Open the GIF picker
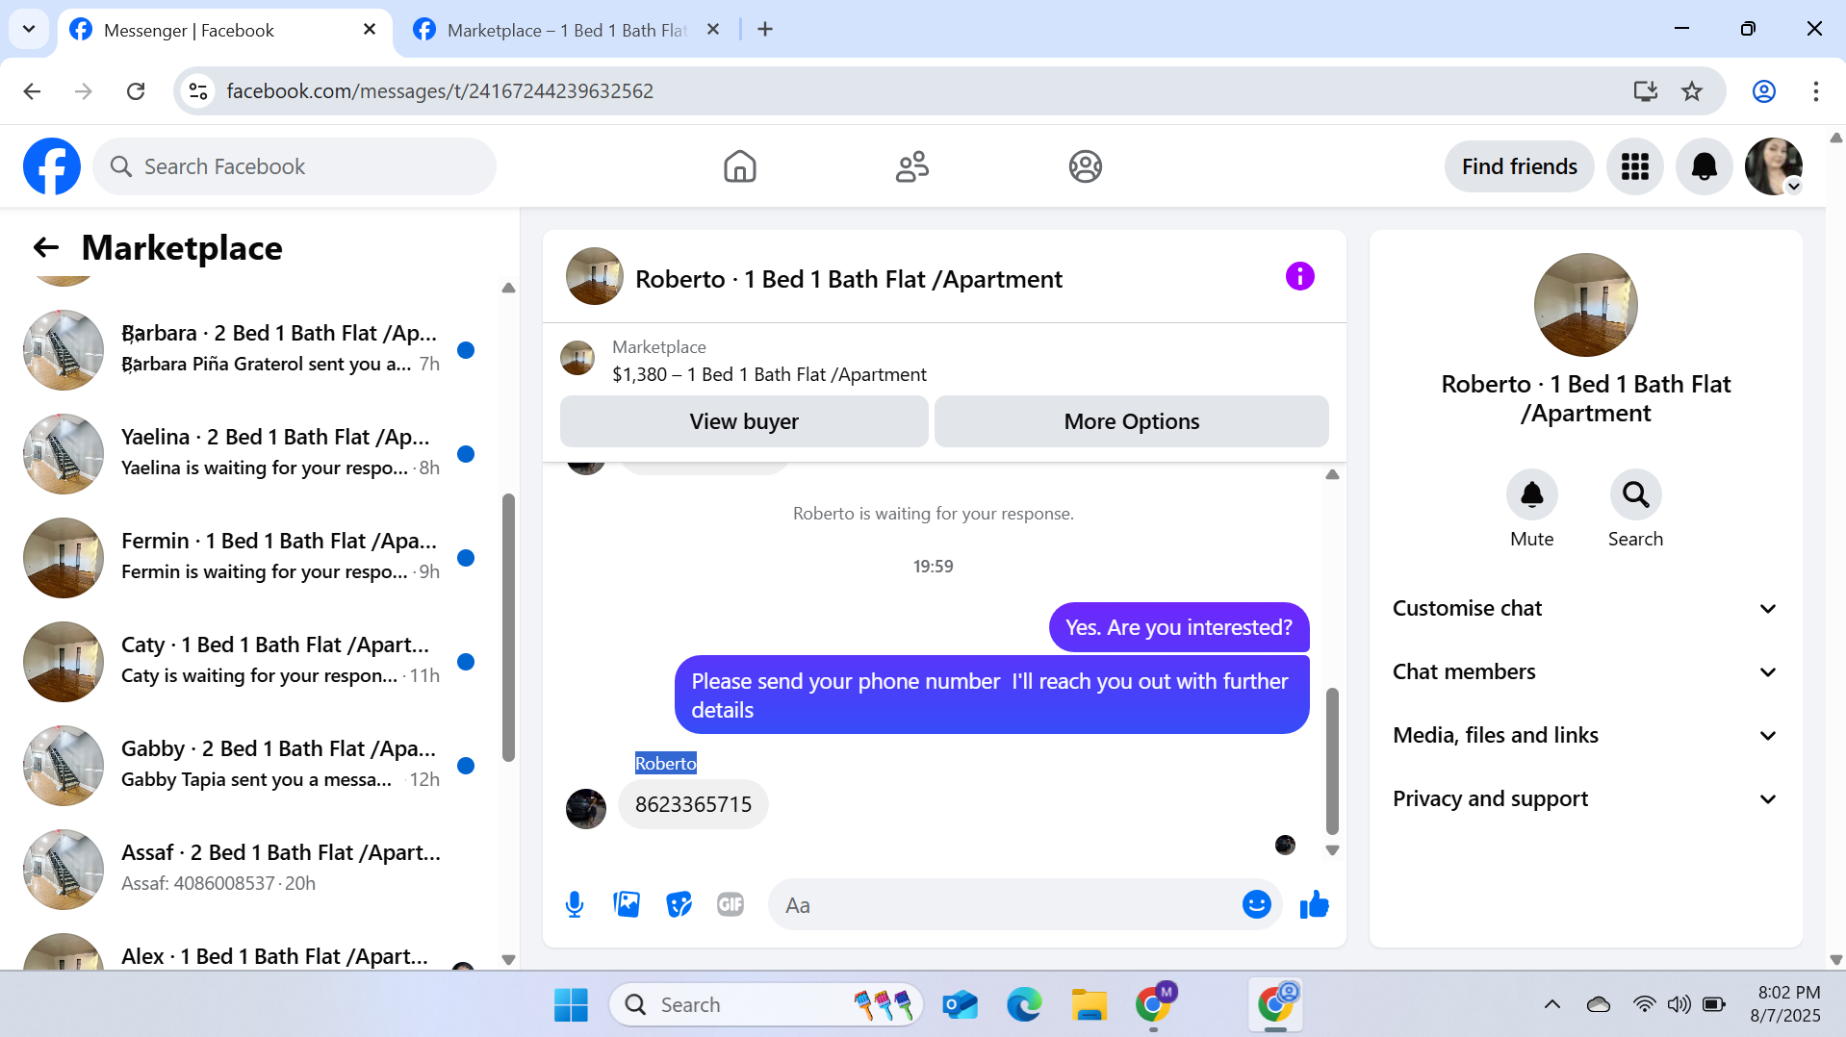The image size is (1846, 1037). [x=731, y=904]
